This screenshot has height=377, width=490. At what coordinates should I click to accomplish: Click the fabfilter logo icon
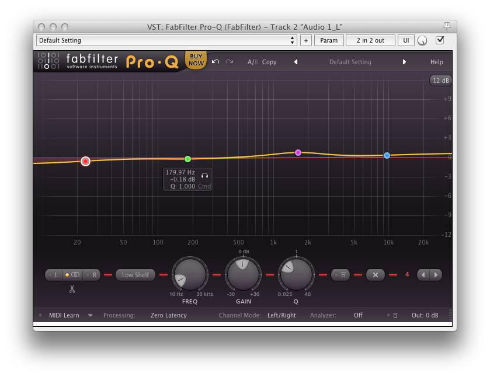click(x=48, y=61)
